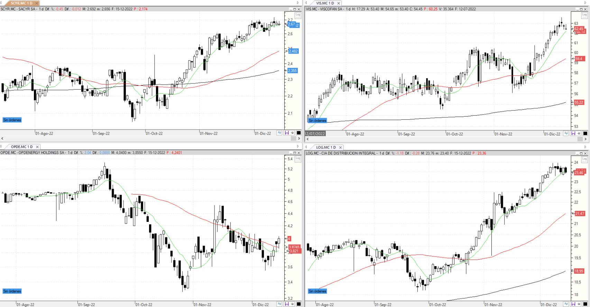Click left scroll arrow under VISCOFAN chart
The width and height of the screenshot is (590, 307).
(x=307, y=139)
